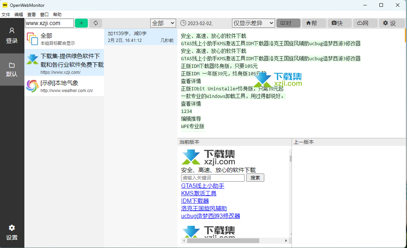Click the www.xzji.com URL input field
This screenshot has width=407, height=248.
point(49,23)
